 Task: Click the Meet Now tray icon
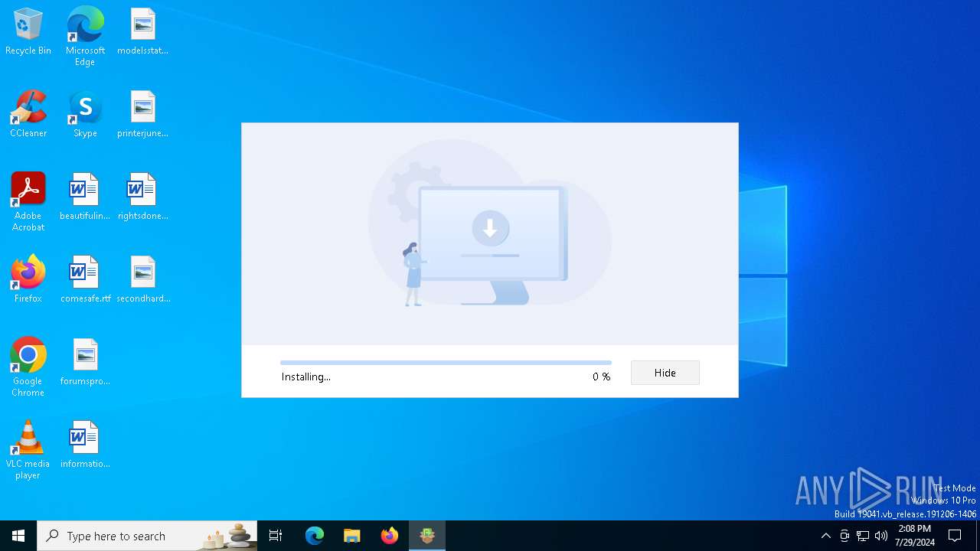(844, 536)
